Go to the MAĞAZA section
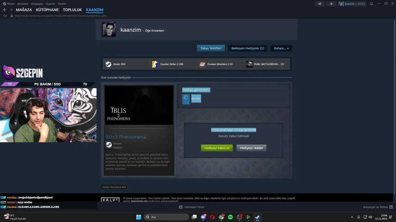This screenshot has width=396, height=222. (24, 10)
